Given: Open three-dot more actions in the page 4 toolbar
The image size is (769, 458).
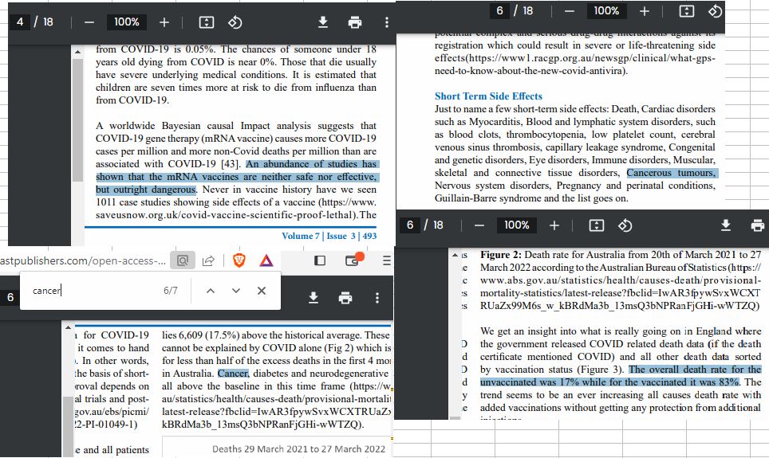Looking at the screenshot, I should (x=387, y=22).
